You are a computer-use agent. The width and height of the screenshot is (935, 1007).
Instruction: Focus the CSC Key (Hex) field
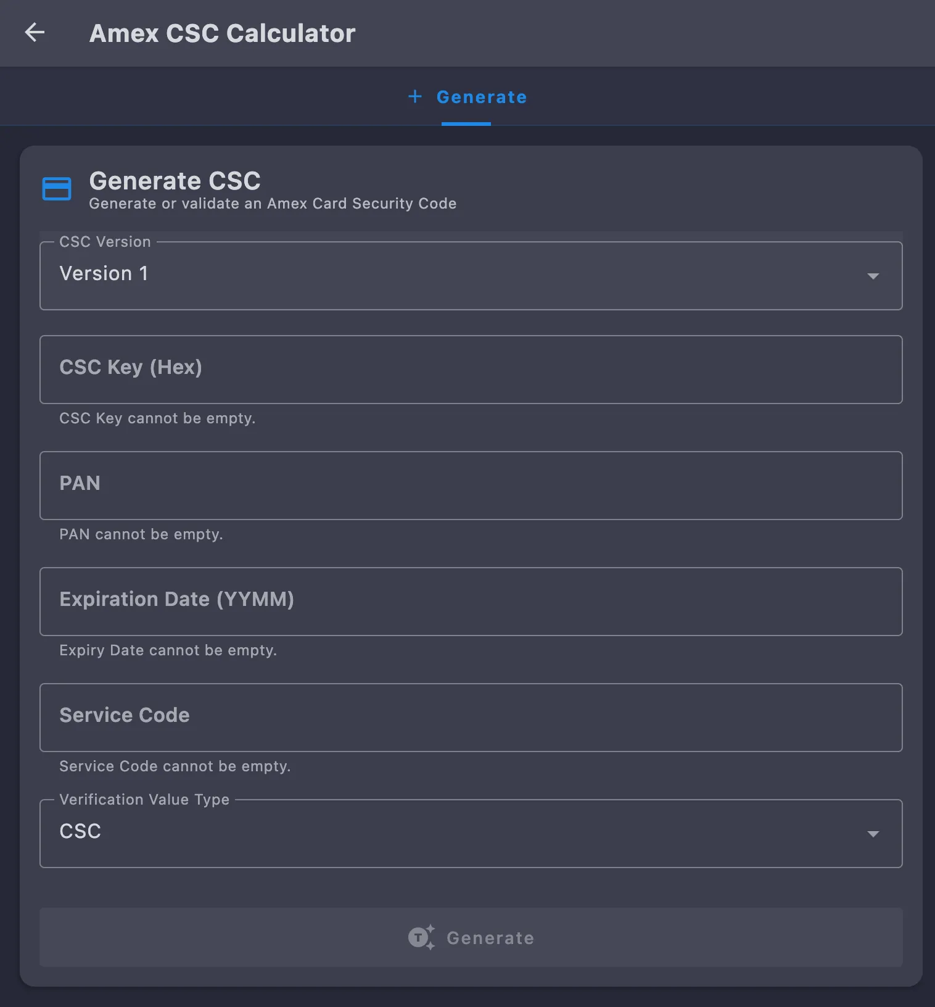tap(471, 370)
